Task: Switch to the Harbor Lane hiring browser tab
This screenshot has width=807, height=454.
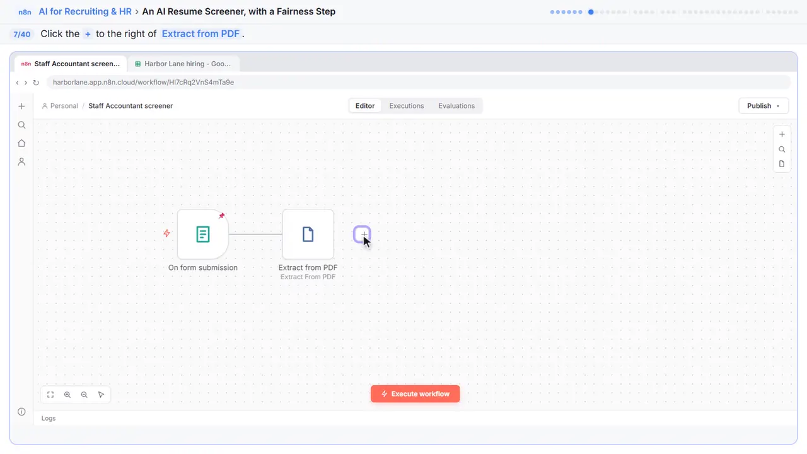Action: (183, 64)
